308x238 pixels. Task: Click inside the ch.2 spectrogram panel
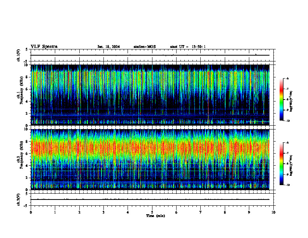(x=150, y=159)
